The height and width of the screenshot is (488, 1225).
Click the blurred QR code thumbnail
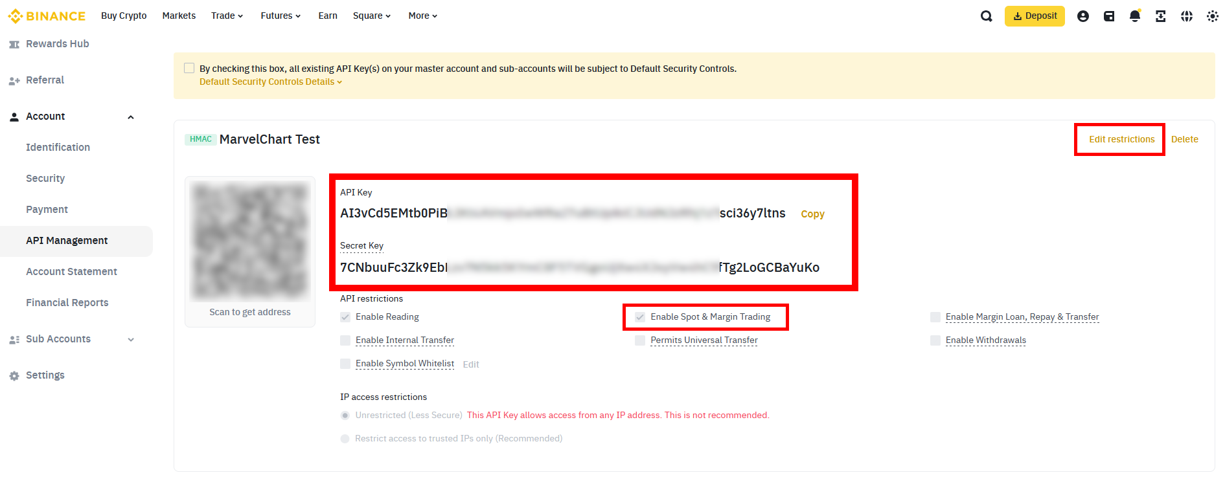(250, 241)
